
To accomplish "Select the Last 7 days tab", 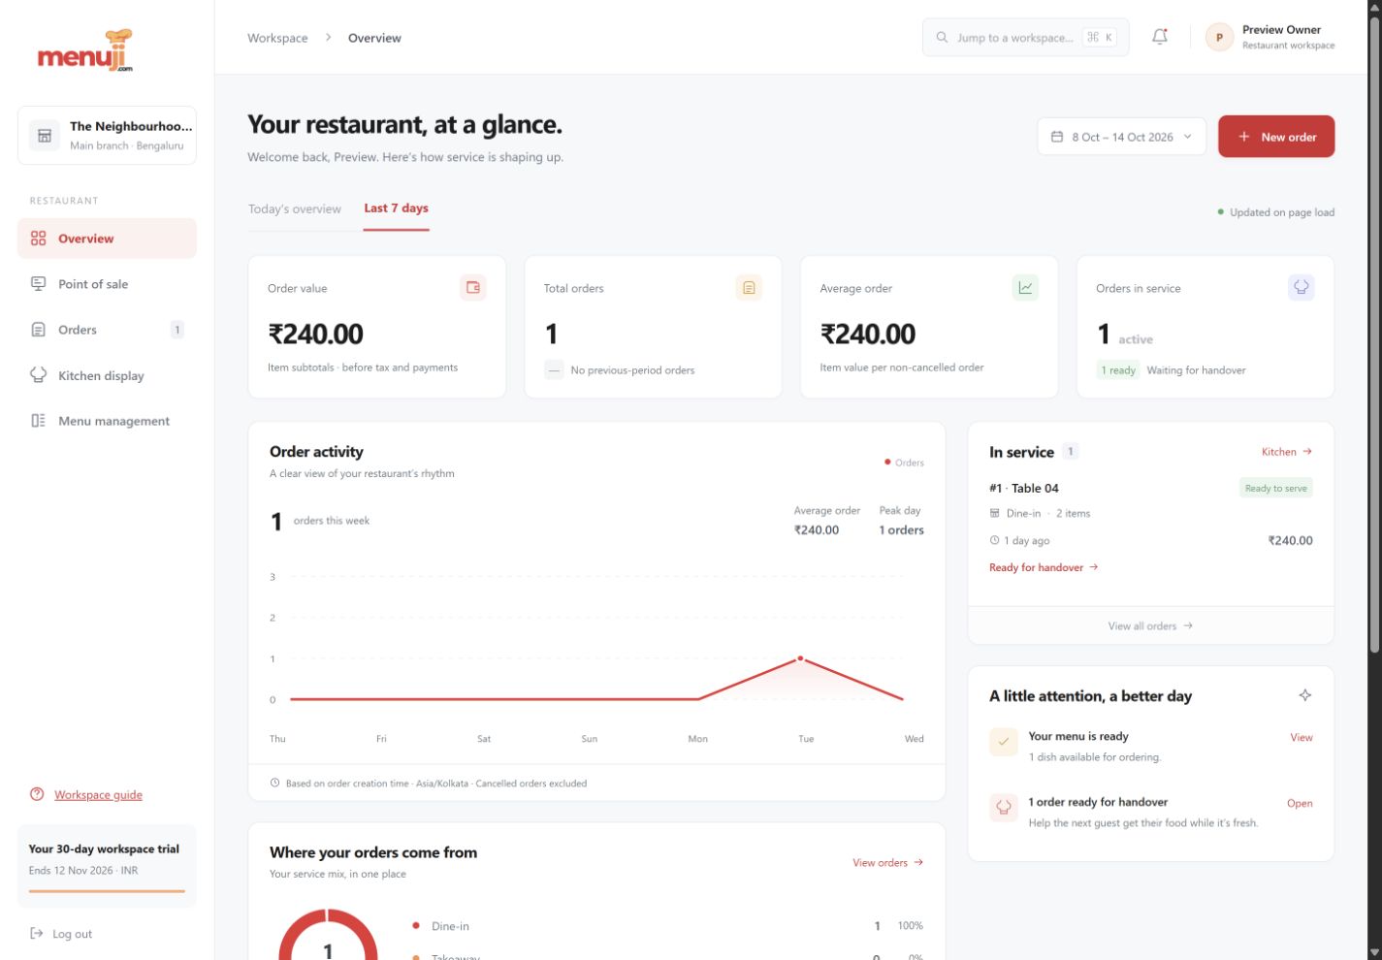I will click(396, 208).
